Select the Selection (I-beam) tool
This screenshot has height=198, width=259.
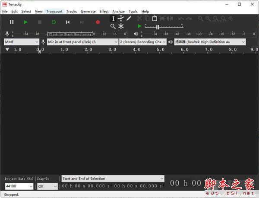113,18
